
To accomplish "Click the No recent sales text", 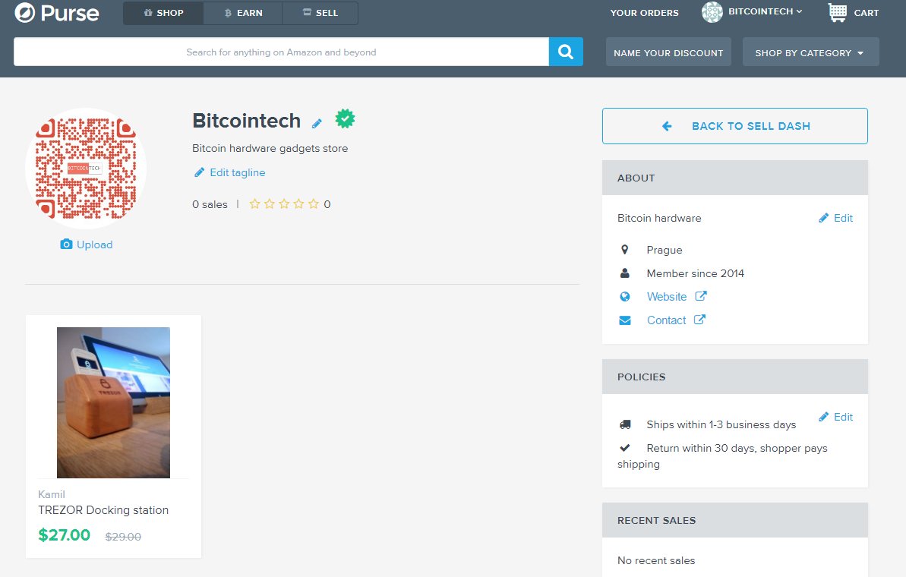I will tap(656, 560).
